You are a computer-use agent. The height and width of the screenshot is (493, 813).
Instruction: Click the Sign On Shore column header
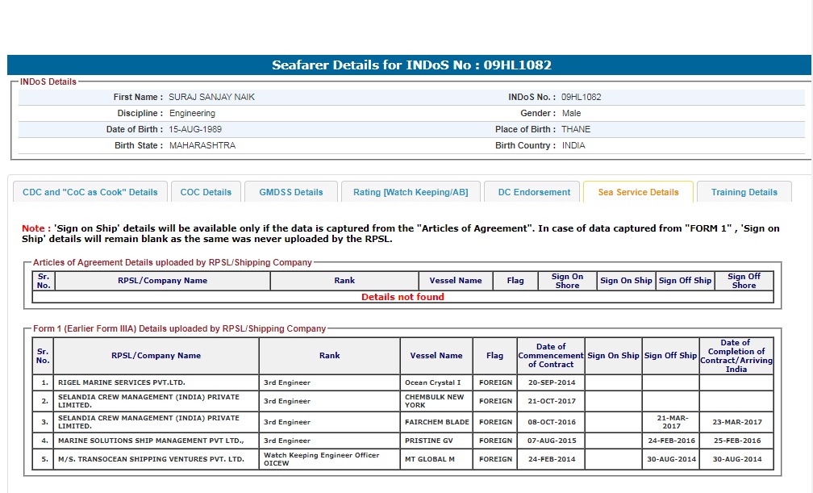567,281
